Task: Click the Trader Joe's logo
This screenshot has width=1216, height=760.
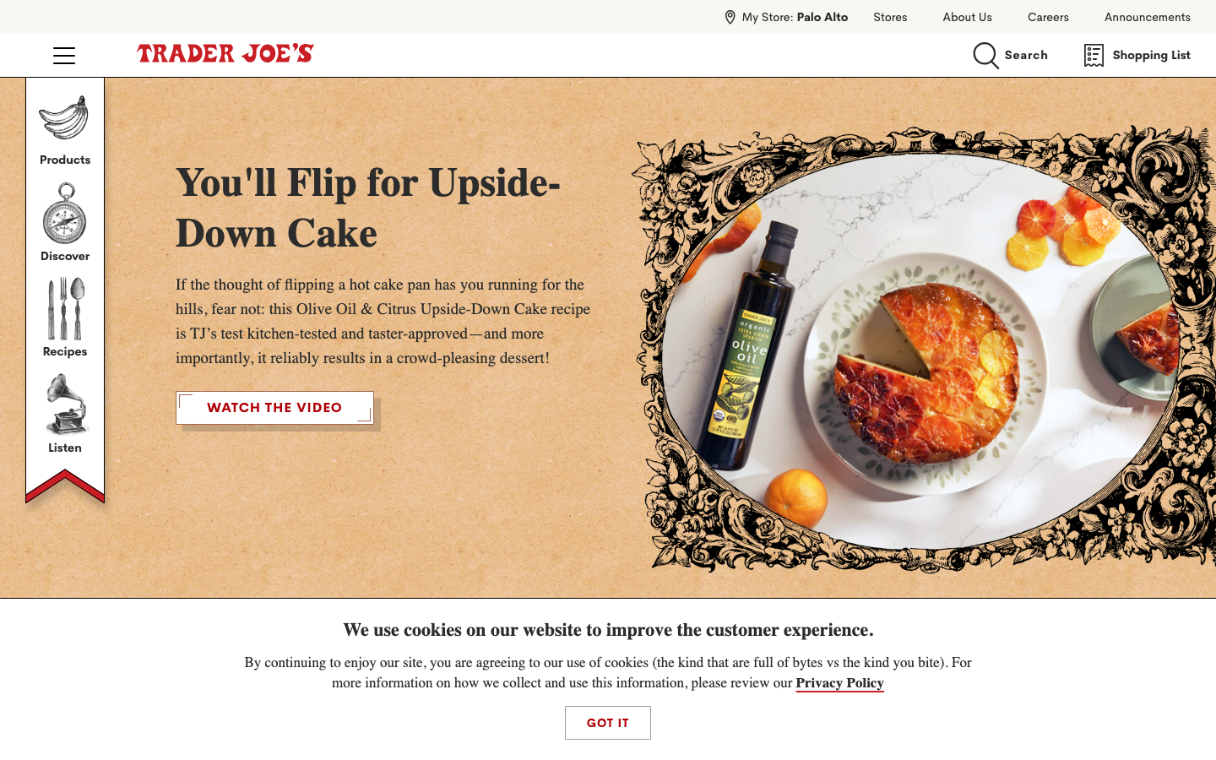Action: click(x=225, y=54)
